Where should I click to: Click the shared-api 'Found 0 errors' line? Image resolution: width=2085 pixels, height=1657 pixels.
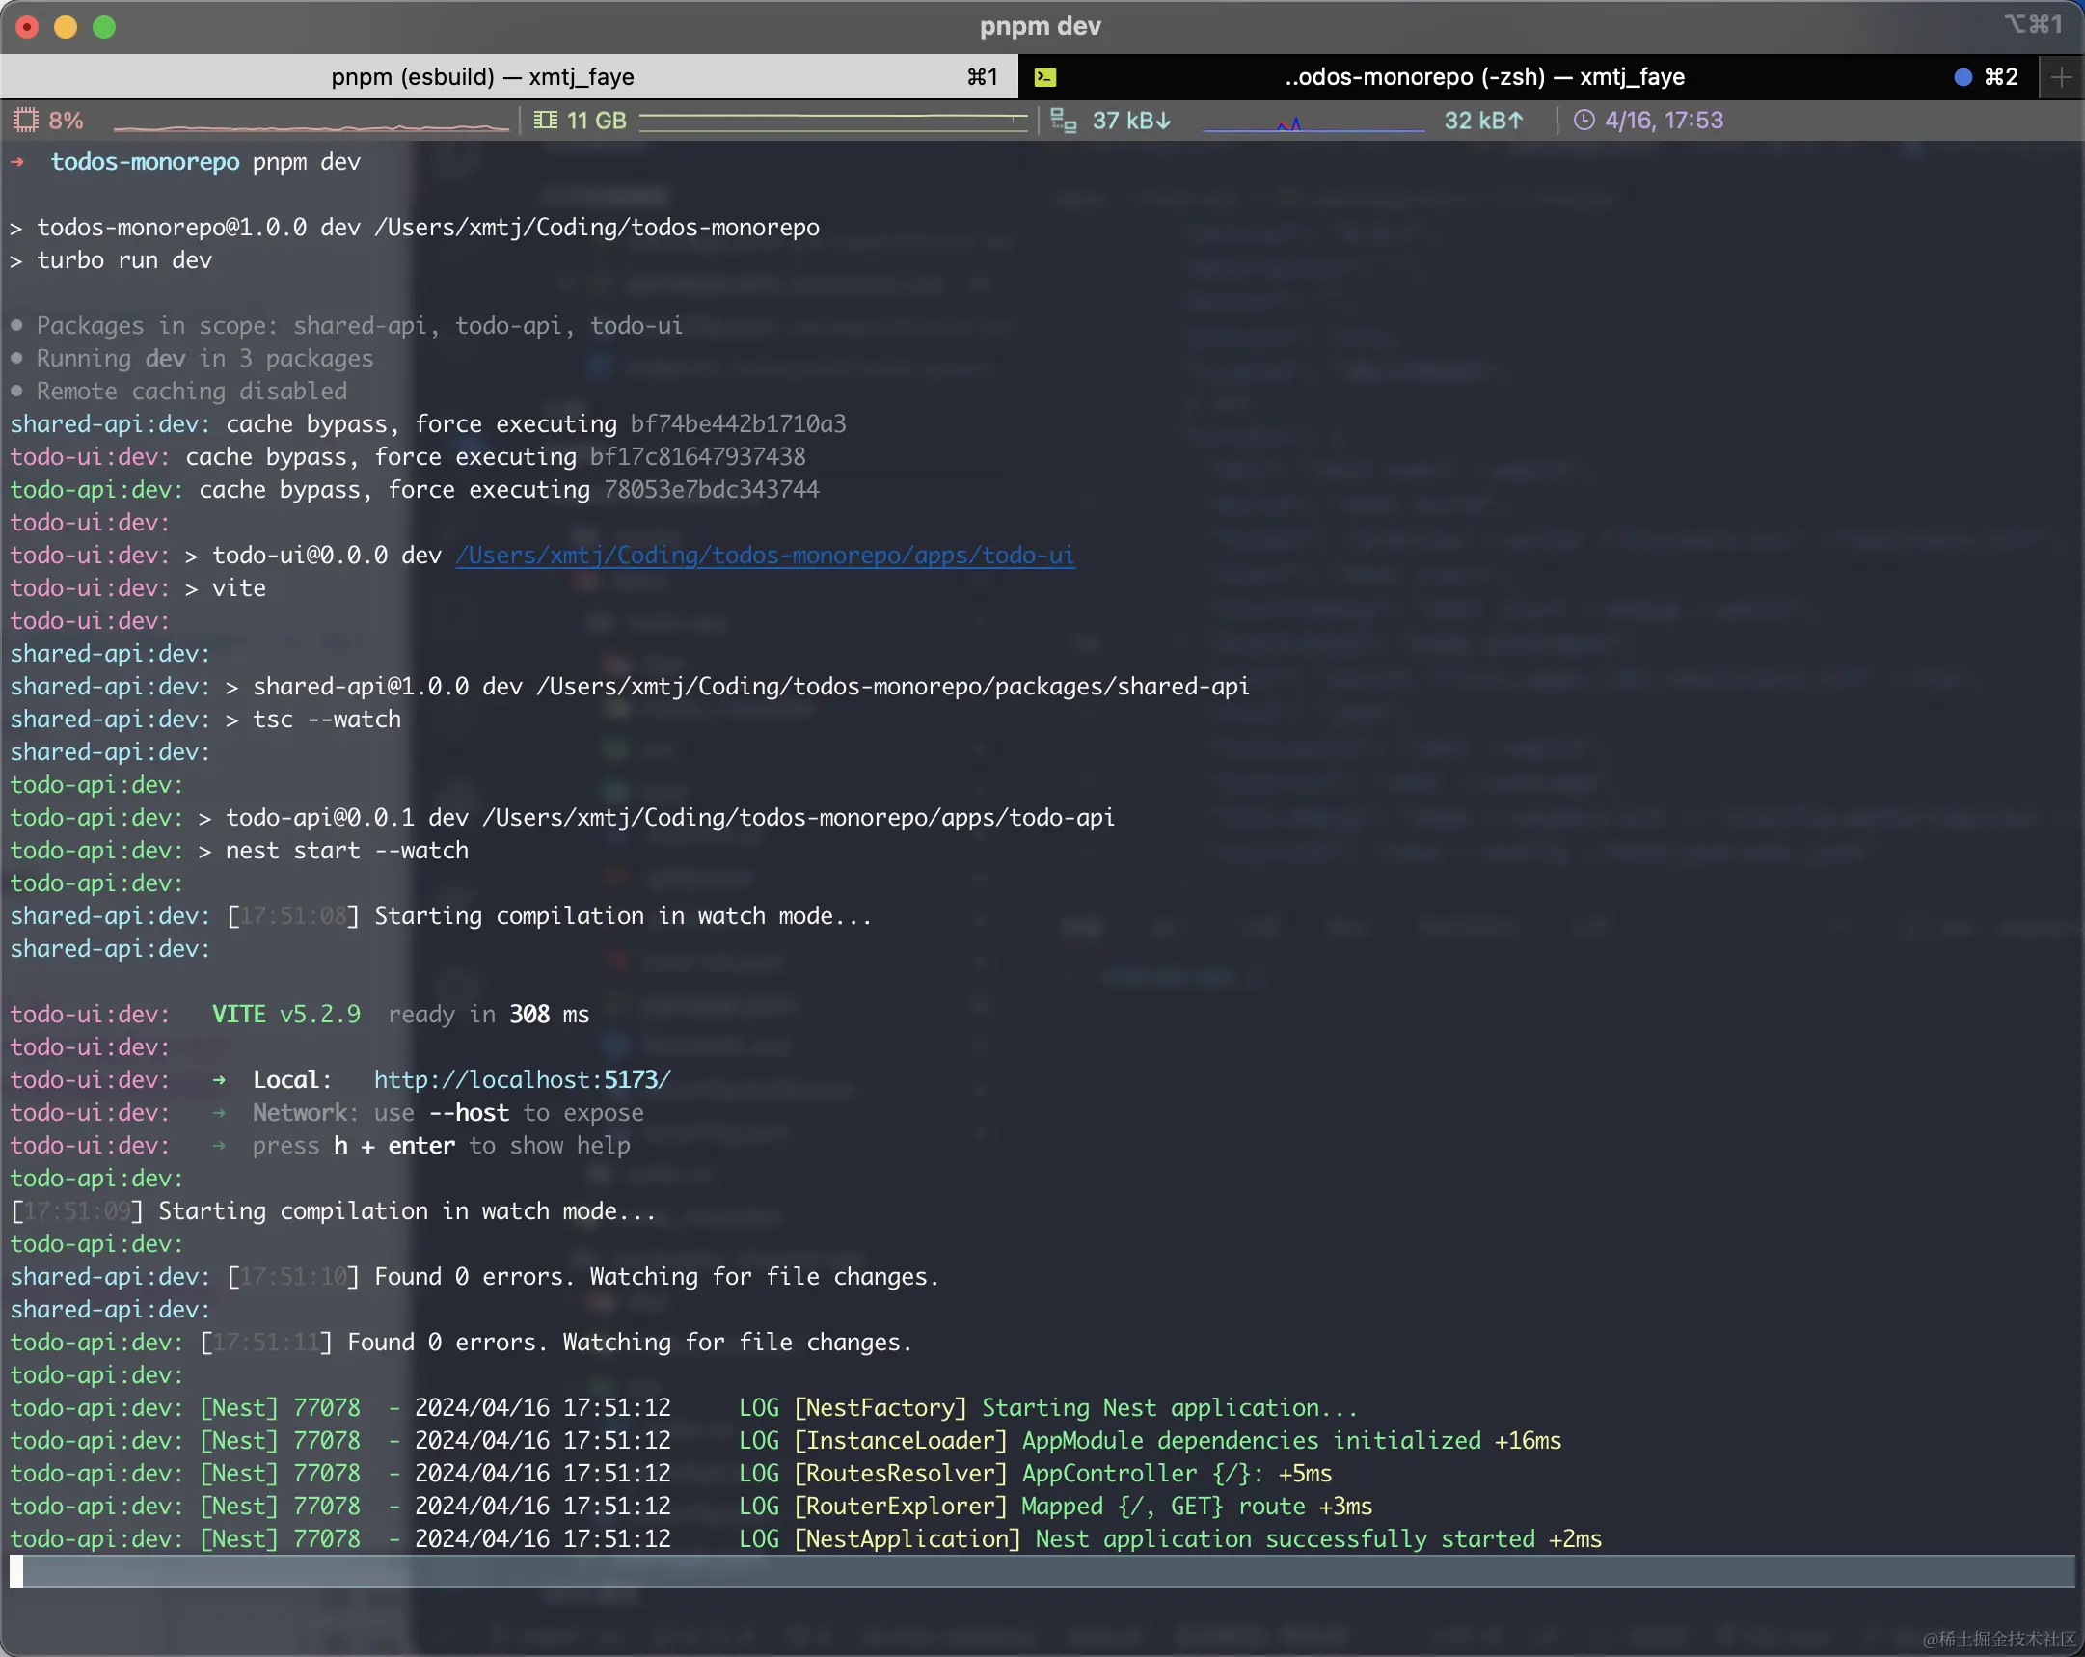(474, 1277)
